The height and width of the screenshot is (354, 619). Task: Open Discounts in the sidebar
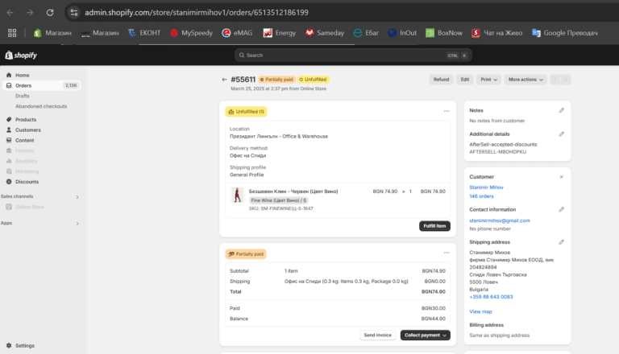tap(27, 181)
